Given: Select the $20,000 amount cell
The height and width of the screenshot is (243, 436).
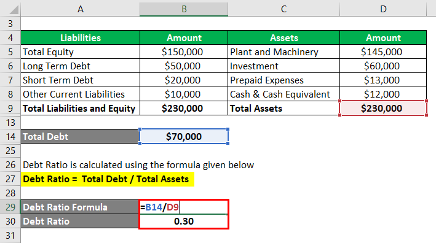Looking at the screenshot, I should point(184,80).
